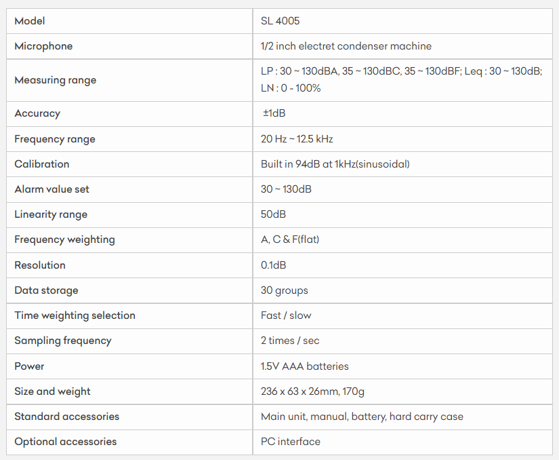
Task: Select the "30 groups" data storage value
Action: [x=285, y=290]
